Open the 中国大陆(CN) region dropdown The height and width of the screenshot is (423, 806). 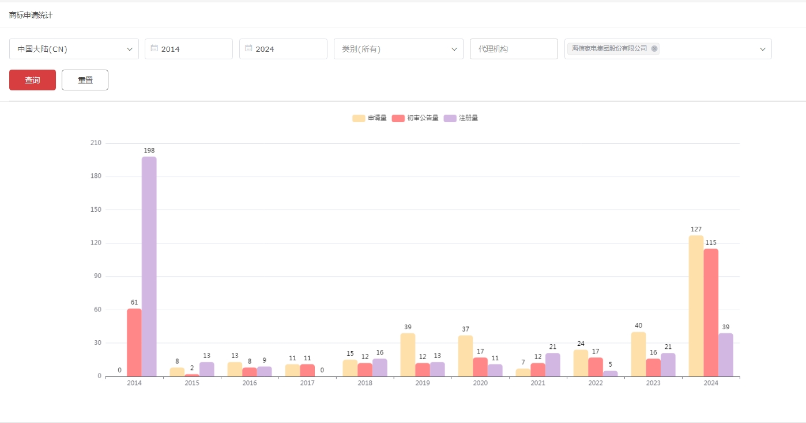pos(74,49)
